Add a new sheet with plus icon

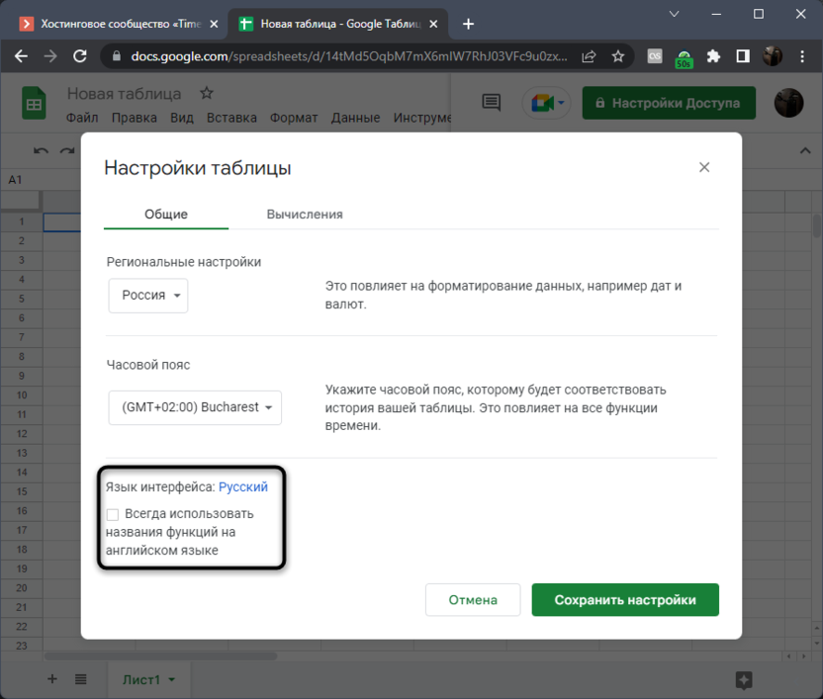click(x=52, y=679)
